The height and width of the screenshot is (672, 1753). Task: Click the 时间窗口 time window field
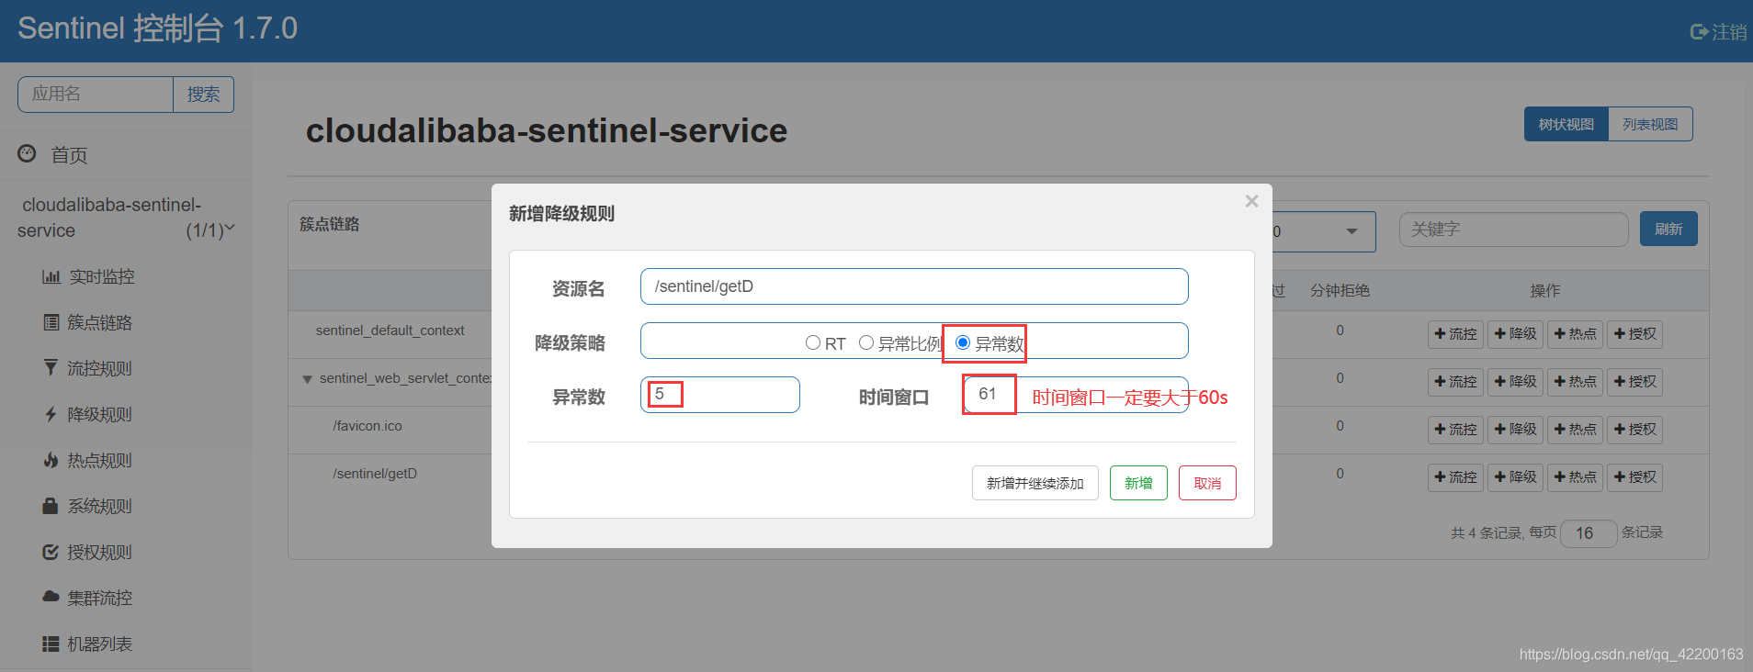(1075, 395)
